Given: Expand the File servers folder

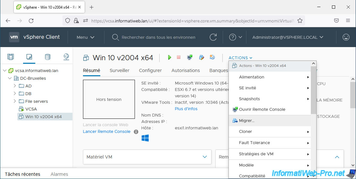Looking at the screenshot, I should coord(15,101).
